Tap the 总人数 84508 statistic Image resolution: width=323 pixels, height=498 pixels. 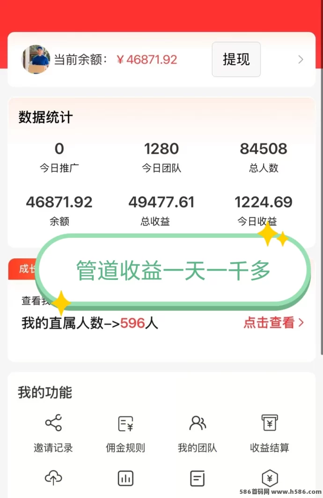tap(264, 157)
